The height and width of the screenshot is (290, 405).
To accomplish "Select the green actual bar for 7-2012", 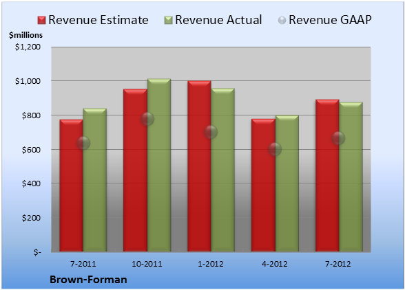I will [x=351, y=177].
